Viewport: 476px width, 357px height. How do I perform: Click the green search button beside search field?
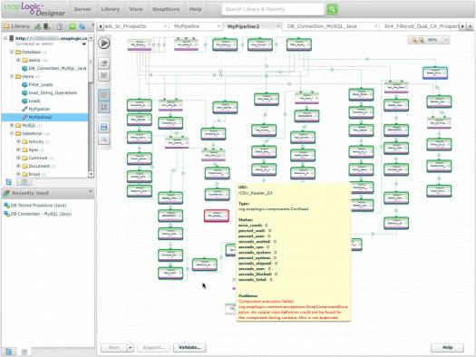click(x=332, y=9)
